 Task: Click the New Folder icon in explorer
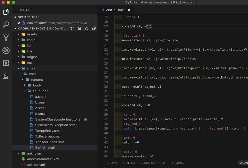point(79,29)
